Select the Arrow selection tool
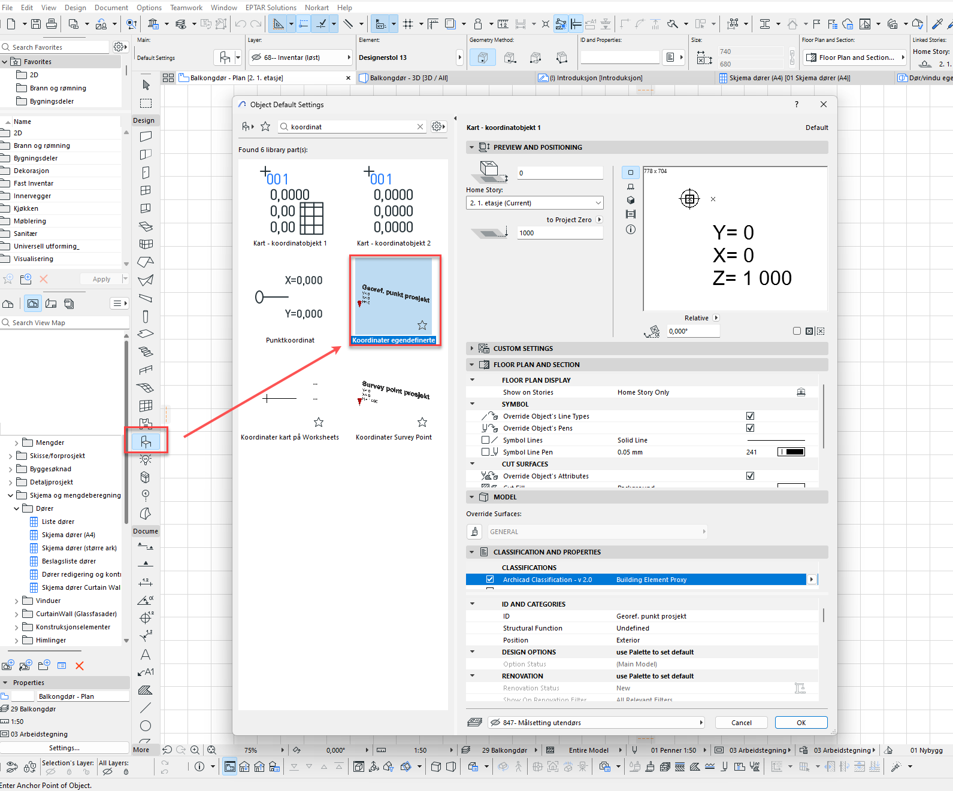953x791 pixels. click(x=146, y=85)
